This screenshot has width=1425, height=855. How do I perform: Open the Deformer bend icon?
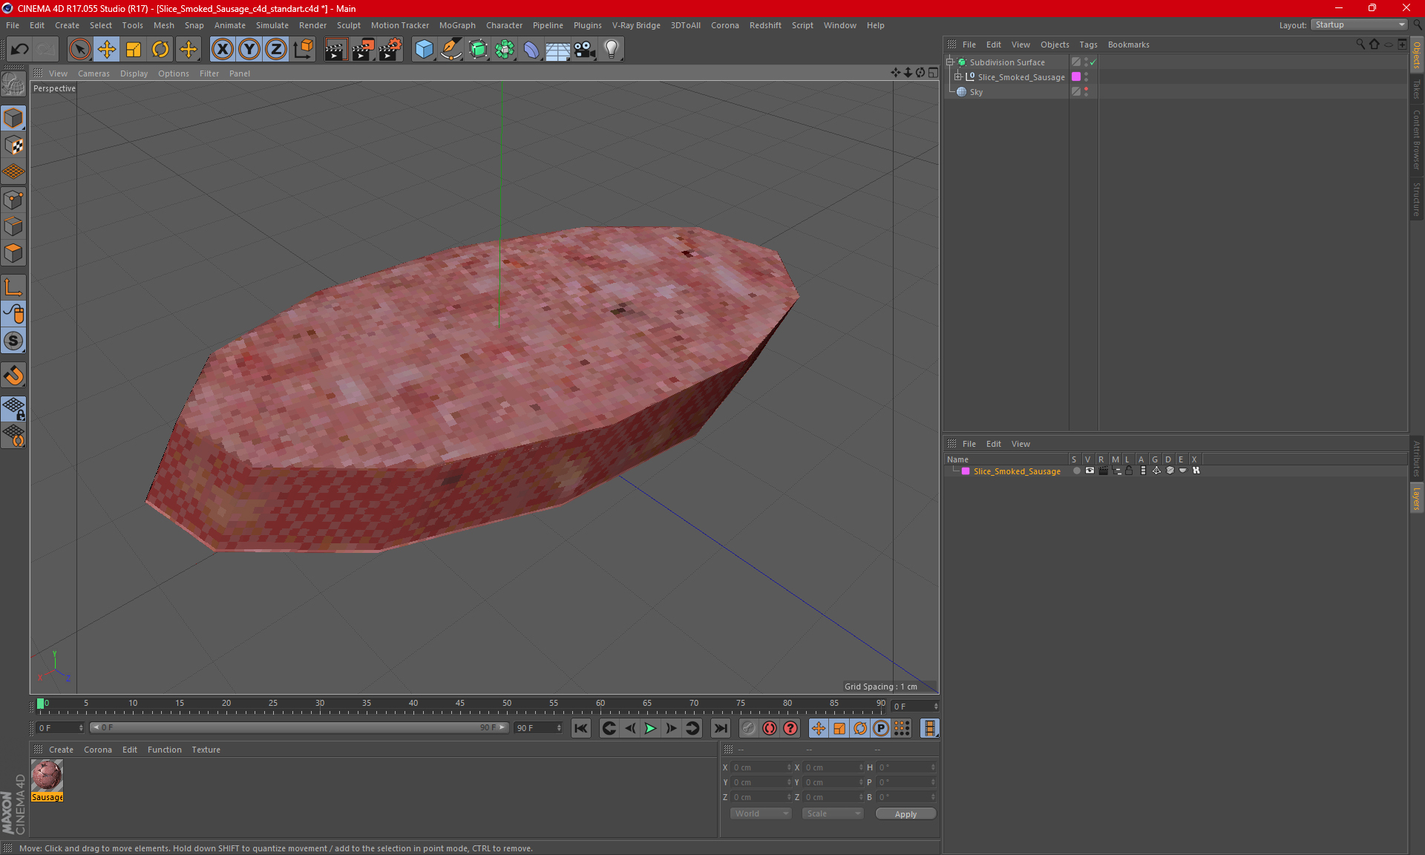(x=531, y=50)
